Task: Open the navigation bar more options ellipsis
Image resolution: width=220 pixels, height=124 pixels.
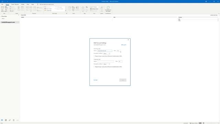Action: tap(18, 120)
